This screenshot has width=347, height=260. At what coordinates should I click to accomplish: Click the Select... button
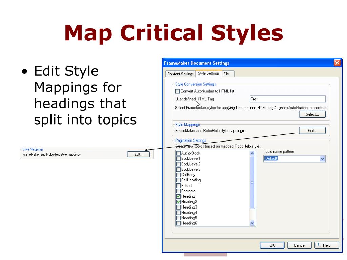[312, 114]
